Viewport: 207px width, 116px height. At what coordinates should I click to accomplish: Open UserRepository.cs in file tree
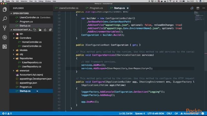(31, 67)
